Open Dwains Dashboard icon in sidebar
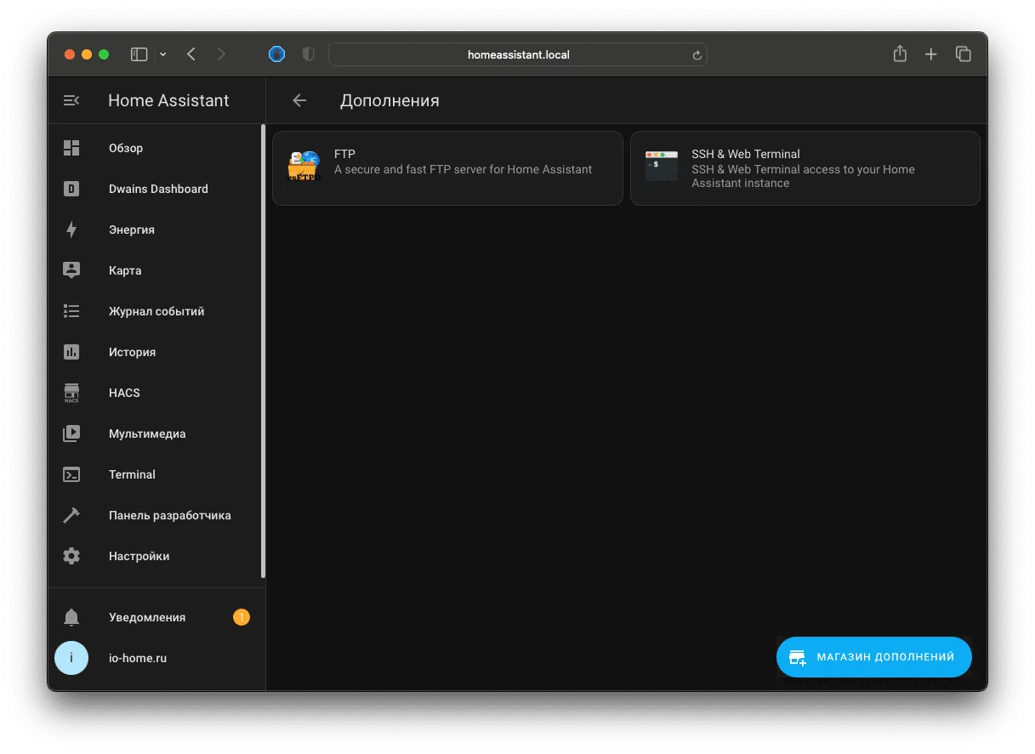This screenshot has height=754, width=1035. (x=71, y=189)
